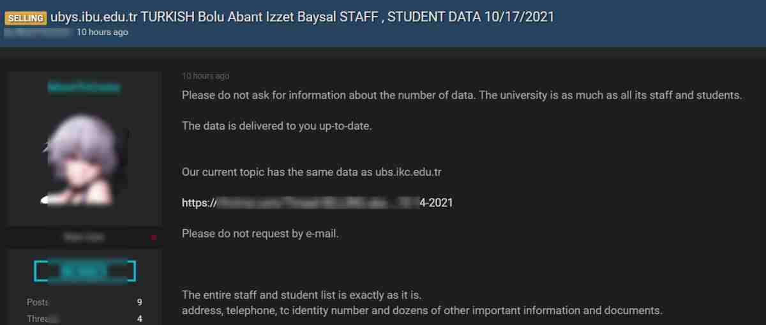Open the blurred https thread link
766x325 pixels.
coord(317,203)
